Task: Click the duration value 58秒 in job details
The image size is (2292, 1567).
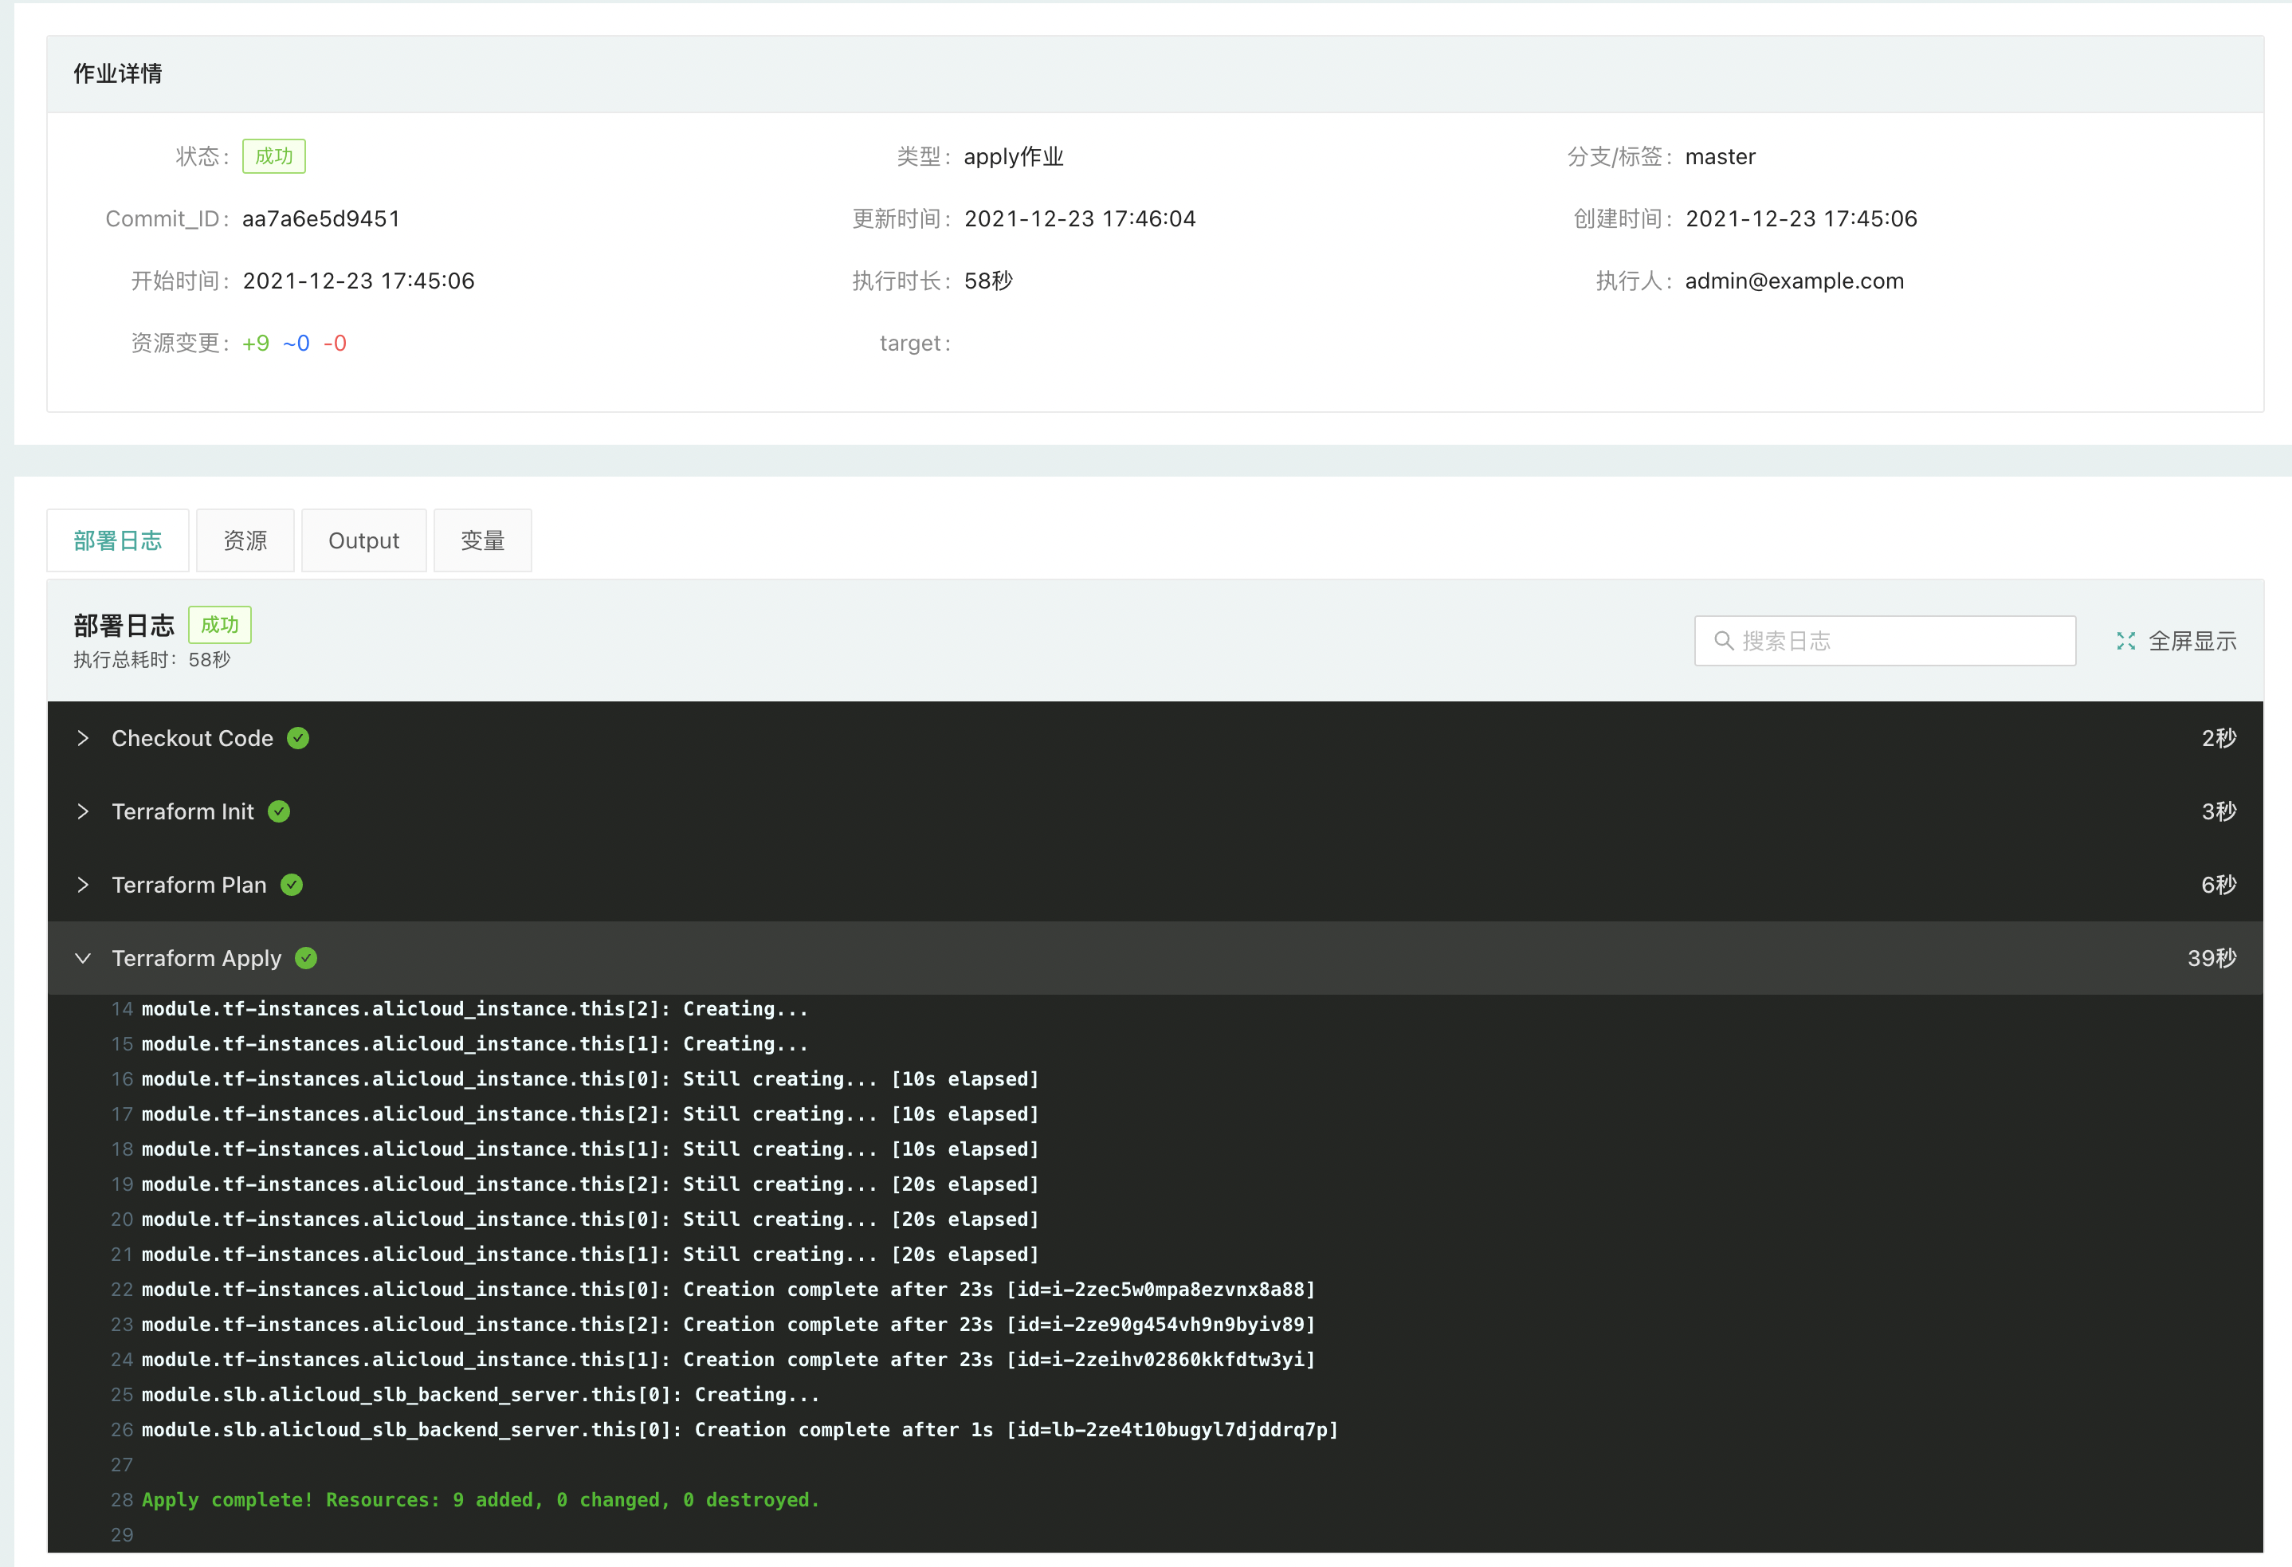Action: click(988, 281)
